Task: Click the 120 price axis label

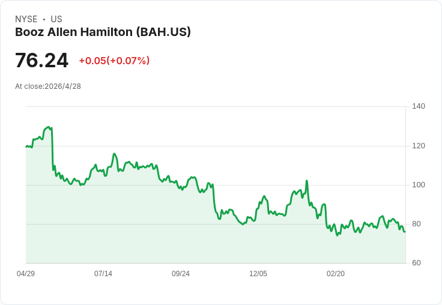Action: [x=419, y=146]
